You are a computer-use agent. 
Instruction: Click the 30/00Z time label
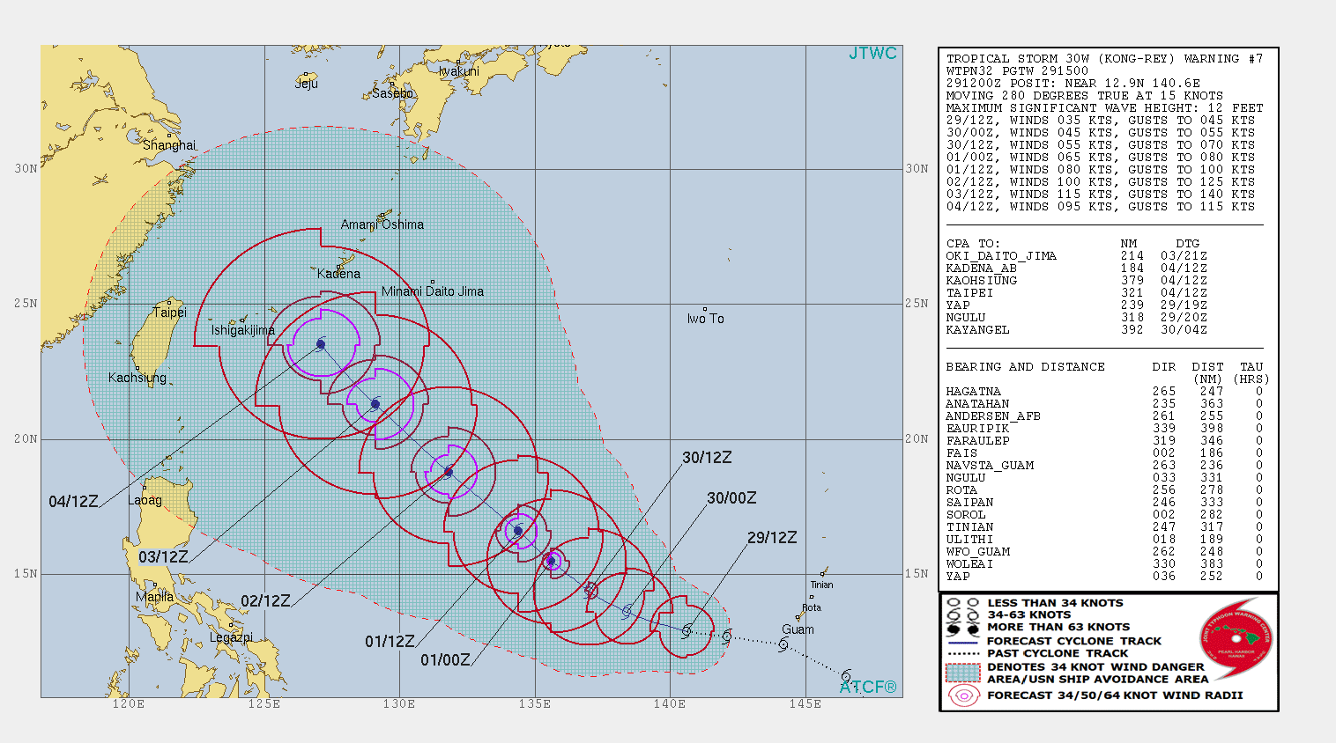click(x=731, y=498)
